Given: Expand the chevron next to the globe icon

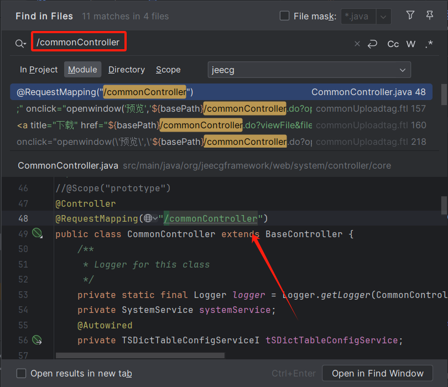Looking at the screenshot, I should pyautogui.click(x=155, y=219).
